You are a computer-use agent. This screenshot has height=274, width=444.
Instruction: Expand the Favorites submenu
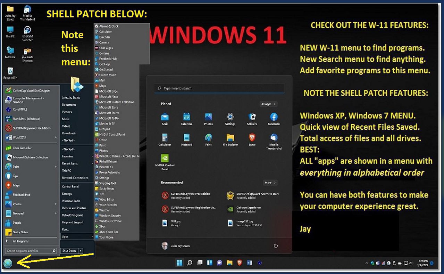click(77, 156)
